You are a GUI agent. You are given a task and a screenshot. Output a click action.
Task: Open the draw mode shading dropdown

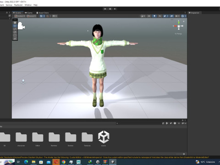coord(143,16)
